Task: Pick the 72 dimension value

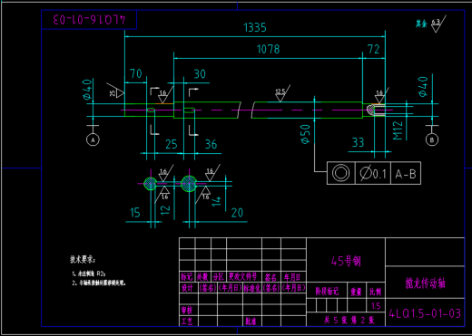Action: pyautogui.click(x=373, y=49)
